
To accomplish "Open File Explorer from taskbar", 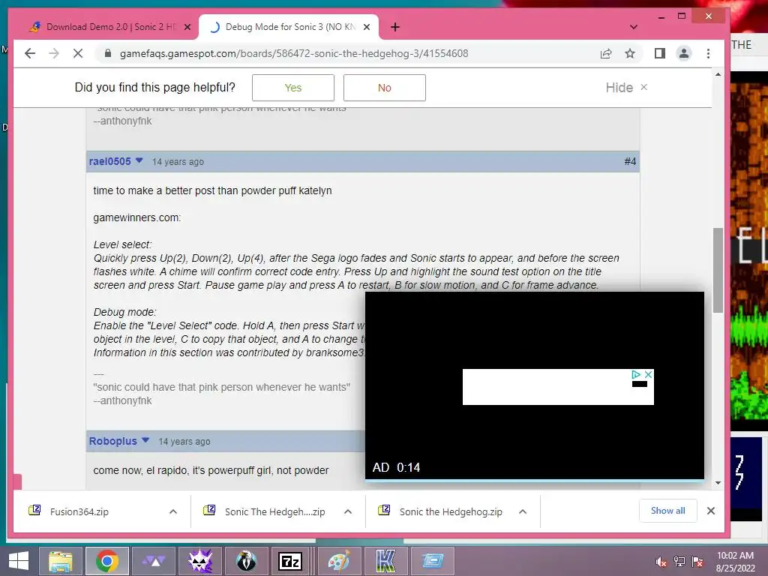I will click(x=60, y=561).
